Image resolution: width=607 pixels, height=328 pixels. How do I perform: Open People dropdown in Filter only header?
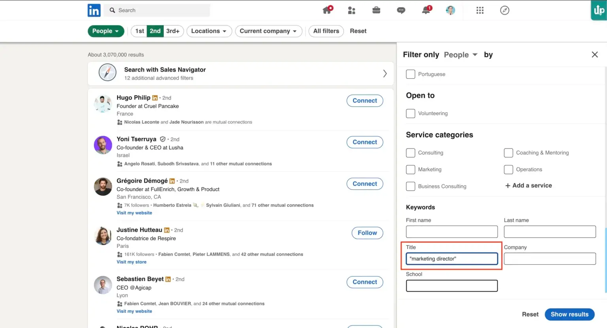[461, 55]
